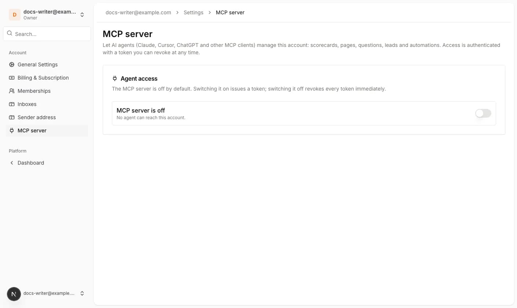Viewport: 517px width, 308px height.
Task: Click the Settings breadcrumb link
Action: (194, 12)
